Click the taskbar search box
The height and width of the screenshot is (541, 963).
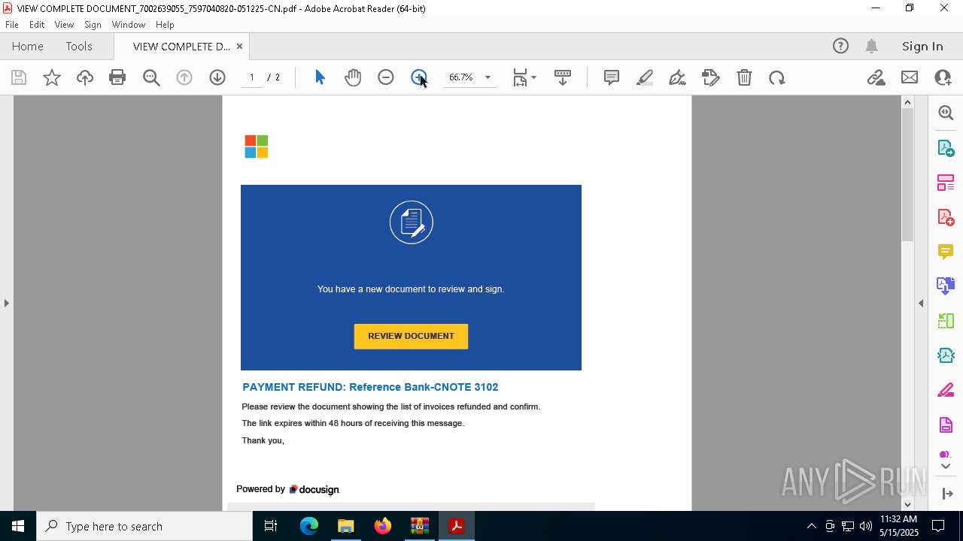point(144,526)
